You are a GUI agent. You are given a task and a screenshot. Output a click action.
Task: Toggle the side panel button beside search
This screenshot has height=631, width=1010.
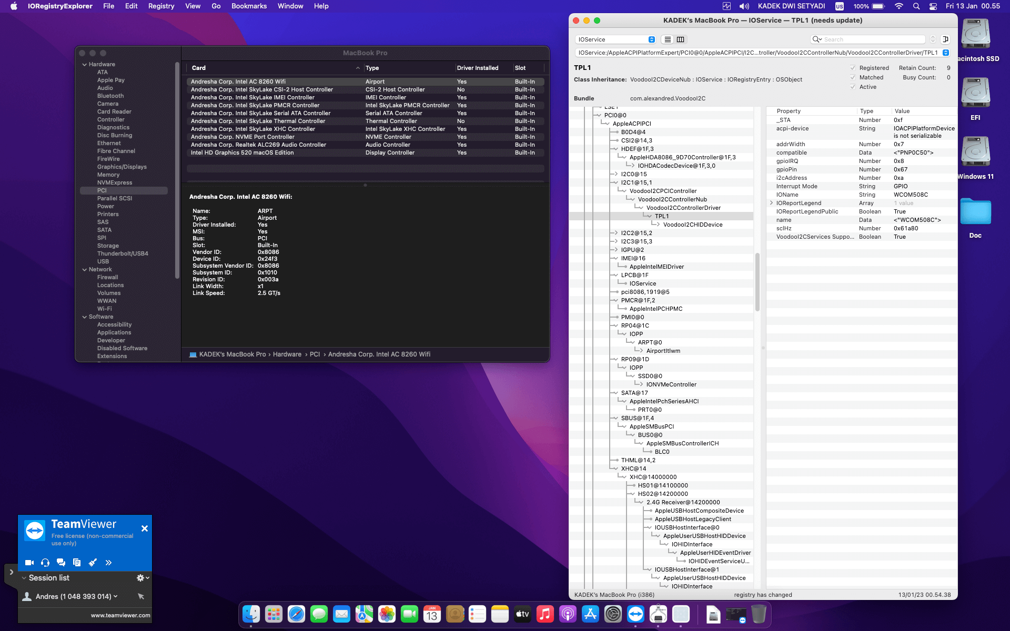[945, 39]
